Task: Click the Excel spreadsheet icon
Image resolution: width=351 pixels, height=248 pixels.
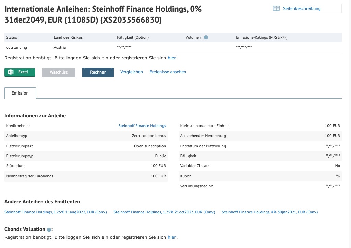Action: [11, 72]
